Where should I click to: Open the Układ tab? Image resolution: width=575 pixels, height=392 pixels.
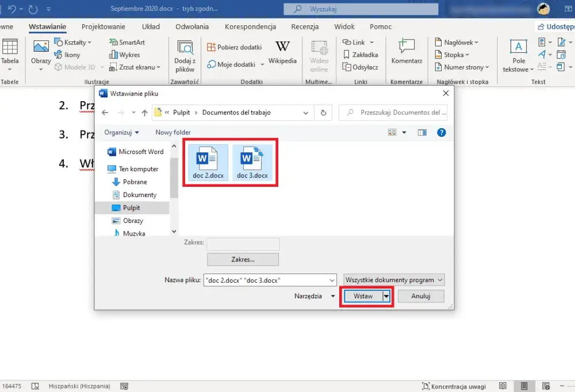151,26
